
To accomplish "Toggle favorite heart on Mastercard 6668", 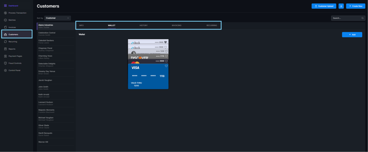I will coord(166,61).
